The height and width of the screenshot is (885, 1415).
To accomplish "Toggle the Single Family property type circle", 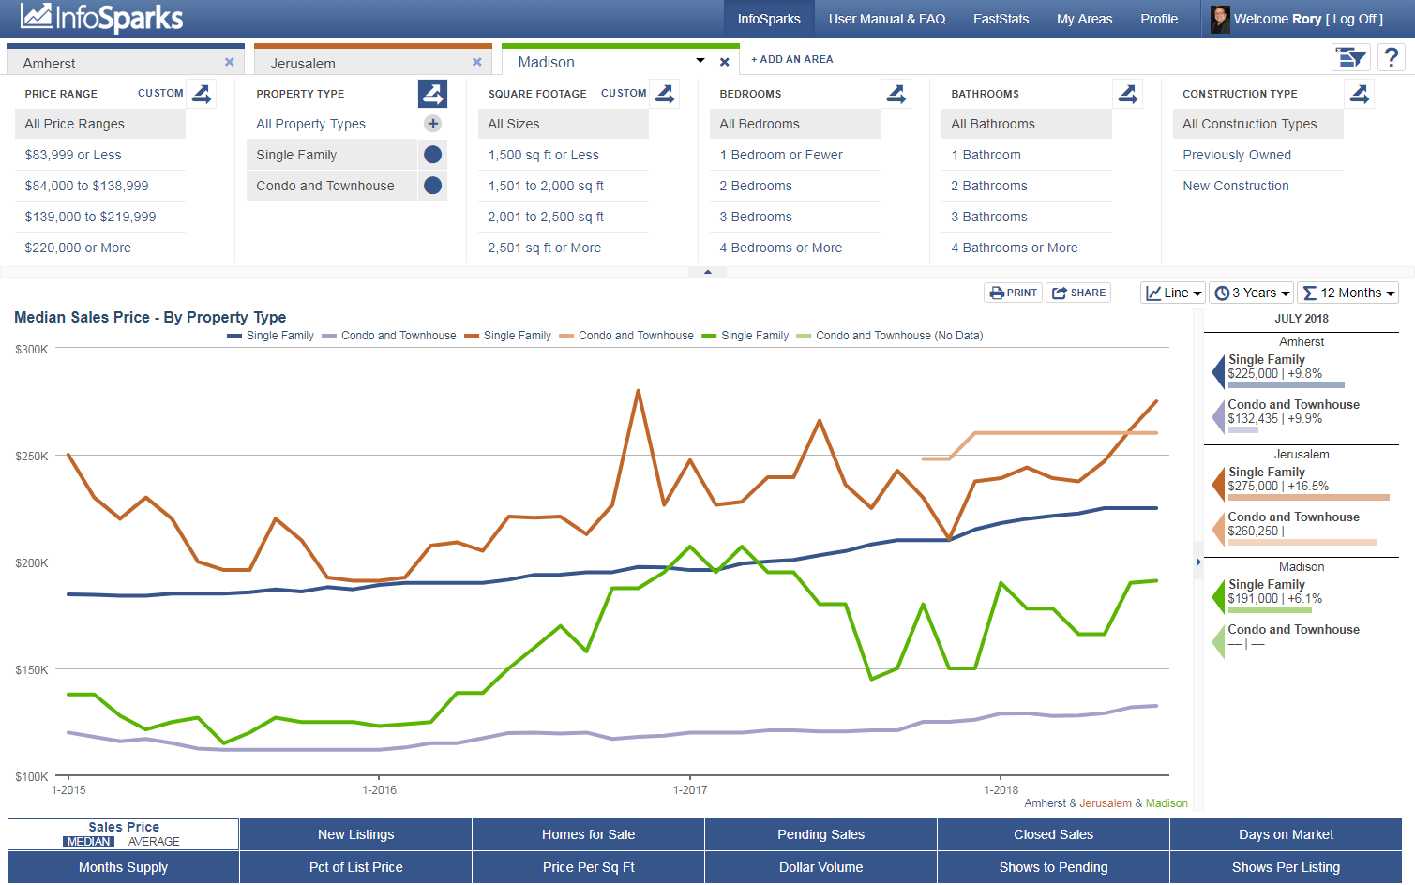I will (x=432, y=155).
